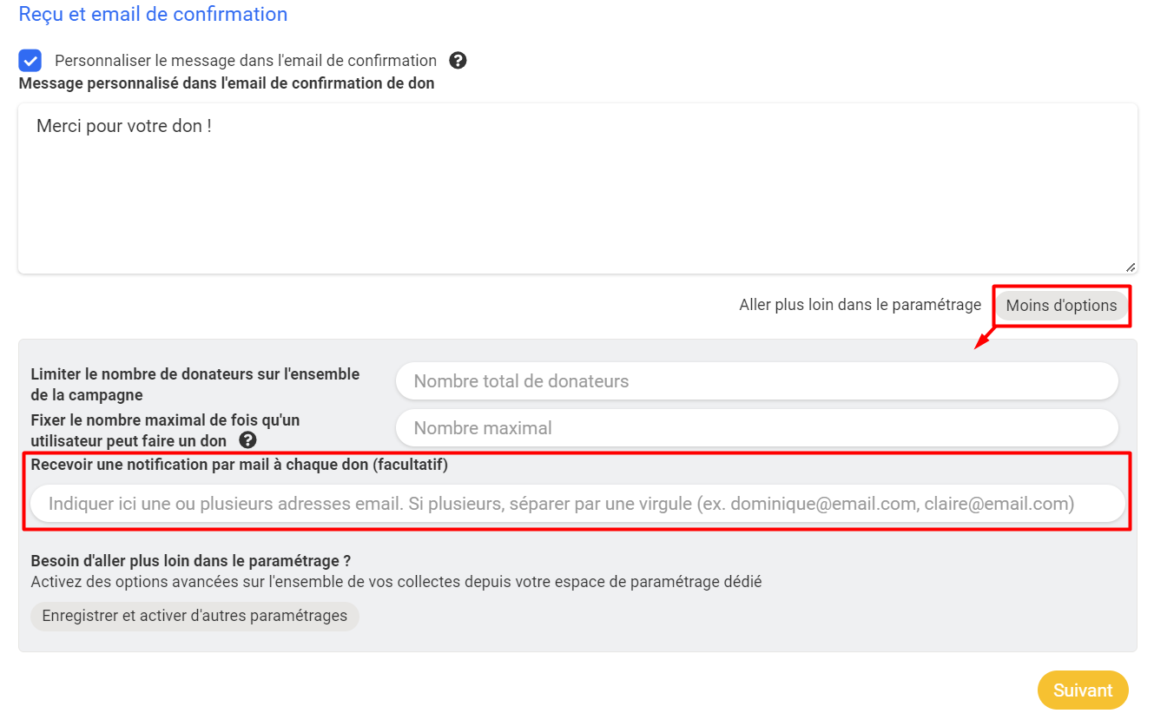Grab the resize handle of the message textarea

pyautogui.click(x=1131, y=268)
